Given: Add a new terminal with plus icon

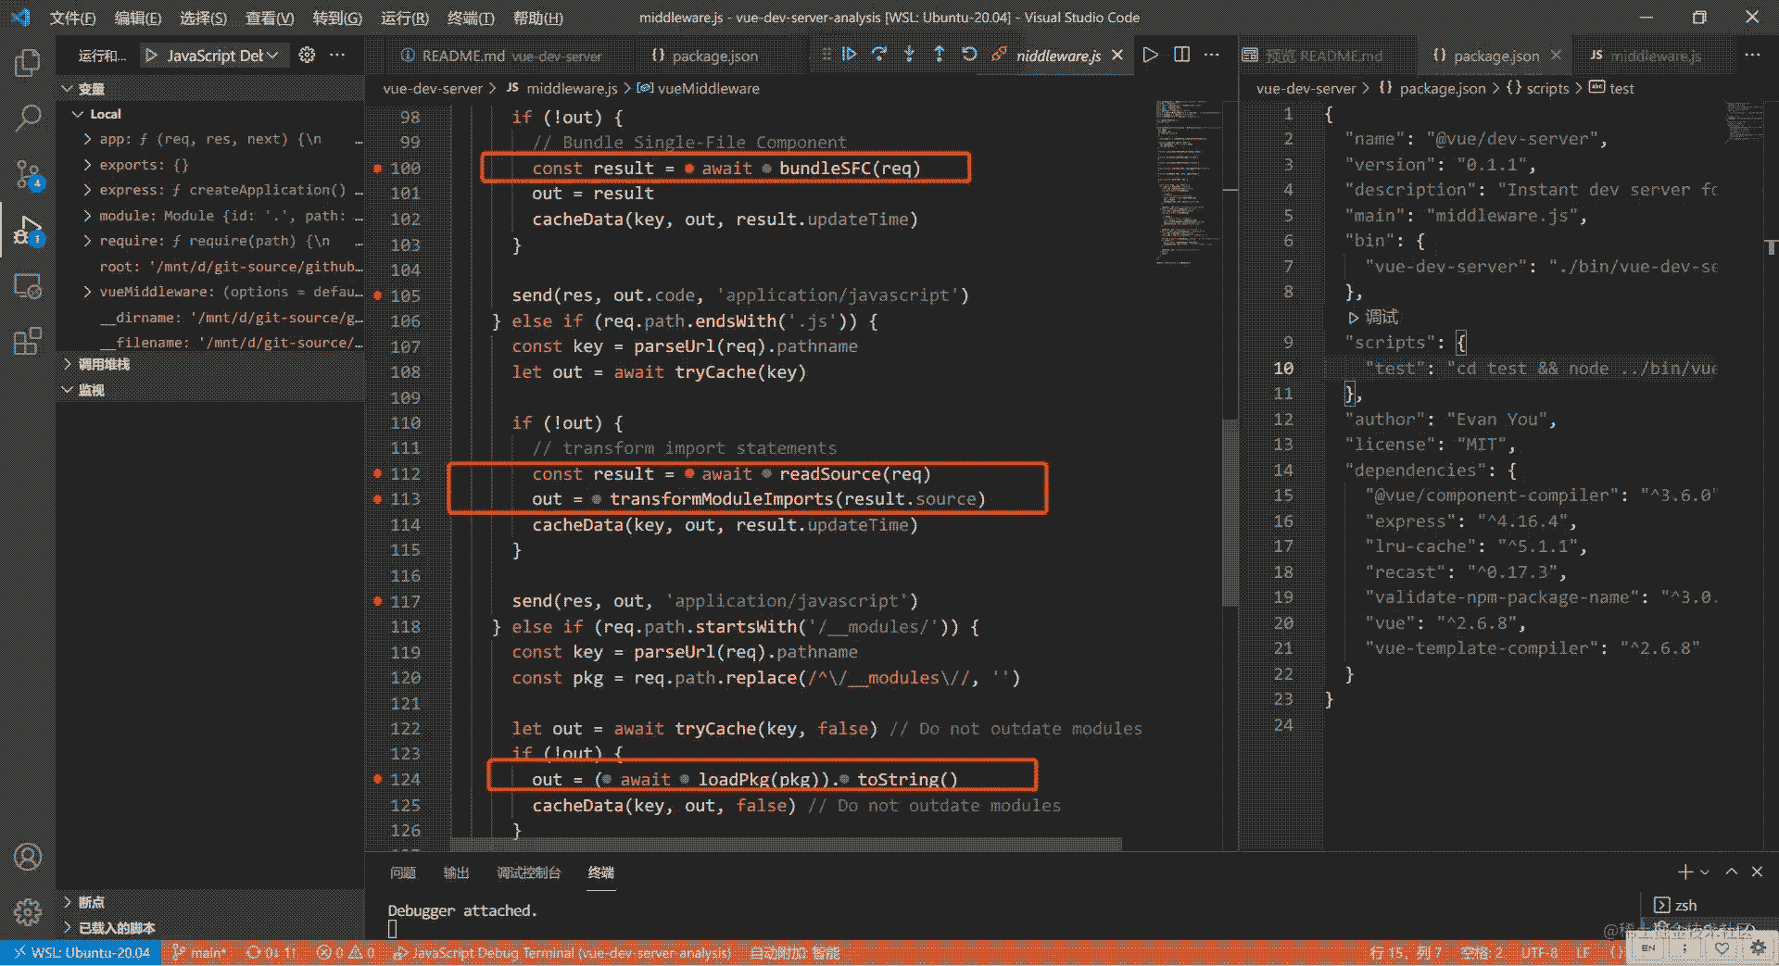Looking at the screenshot, I should pyautogui.click(x=1685, y=872).
